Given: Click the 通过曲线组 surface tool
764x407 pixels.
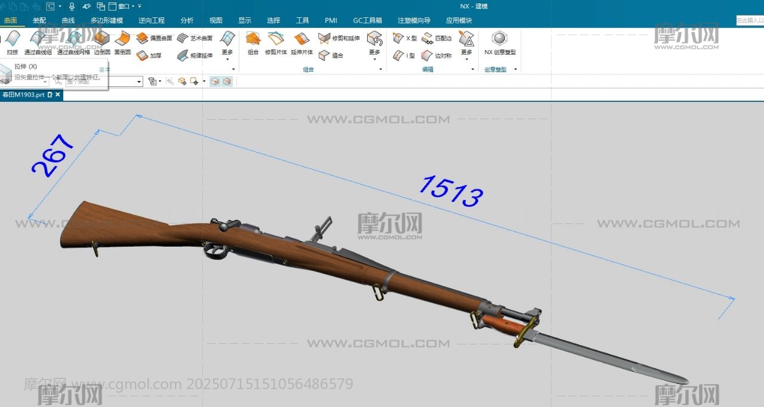Looking at the screenshot, I should [38, 44].
